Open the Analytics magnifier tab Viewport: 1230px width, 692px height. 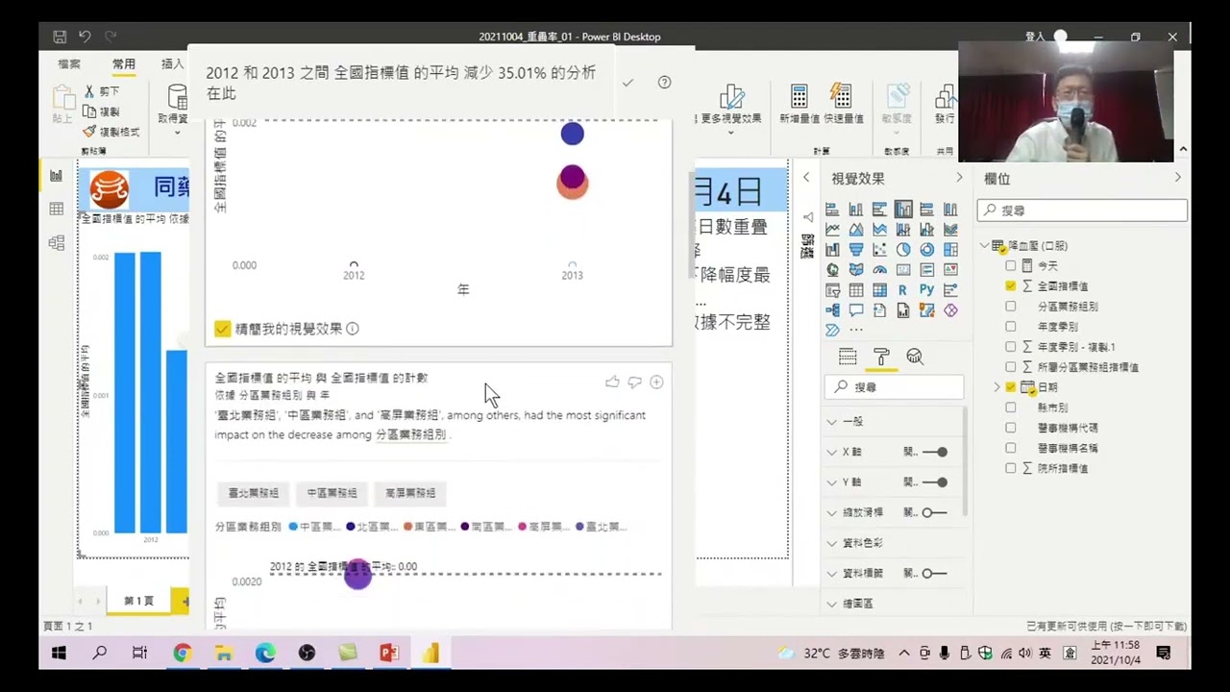[915, 357]
